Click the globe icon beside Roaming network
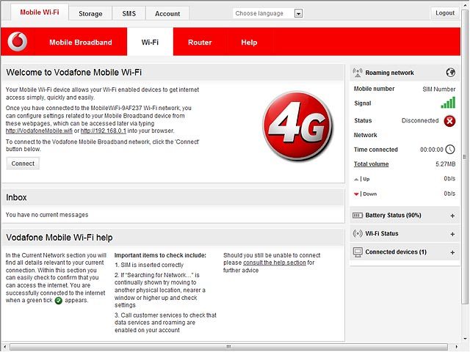470x352 pixels. [450, 73]
